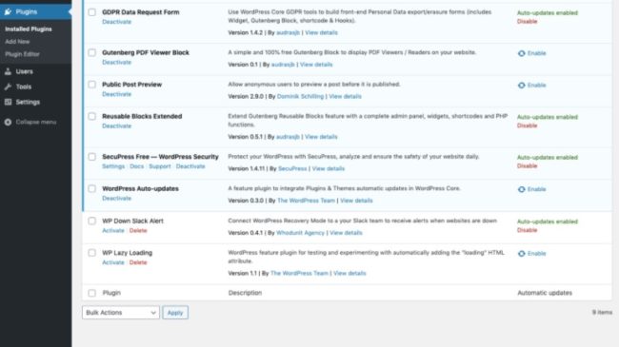Viewport: 619px width, 347px height.
Task: Open SecuPress Settings link
Action: pos(113,166)
